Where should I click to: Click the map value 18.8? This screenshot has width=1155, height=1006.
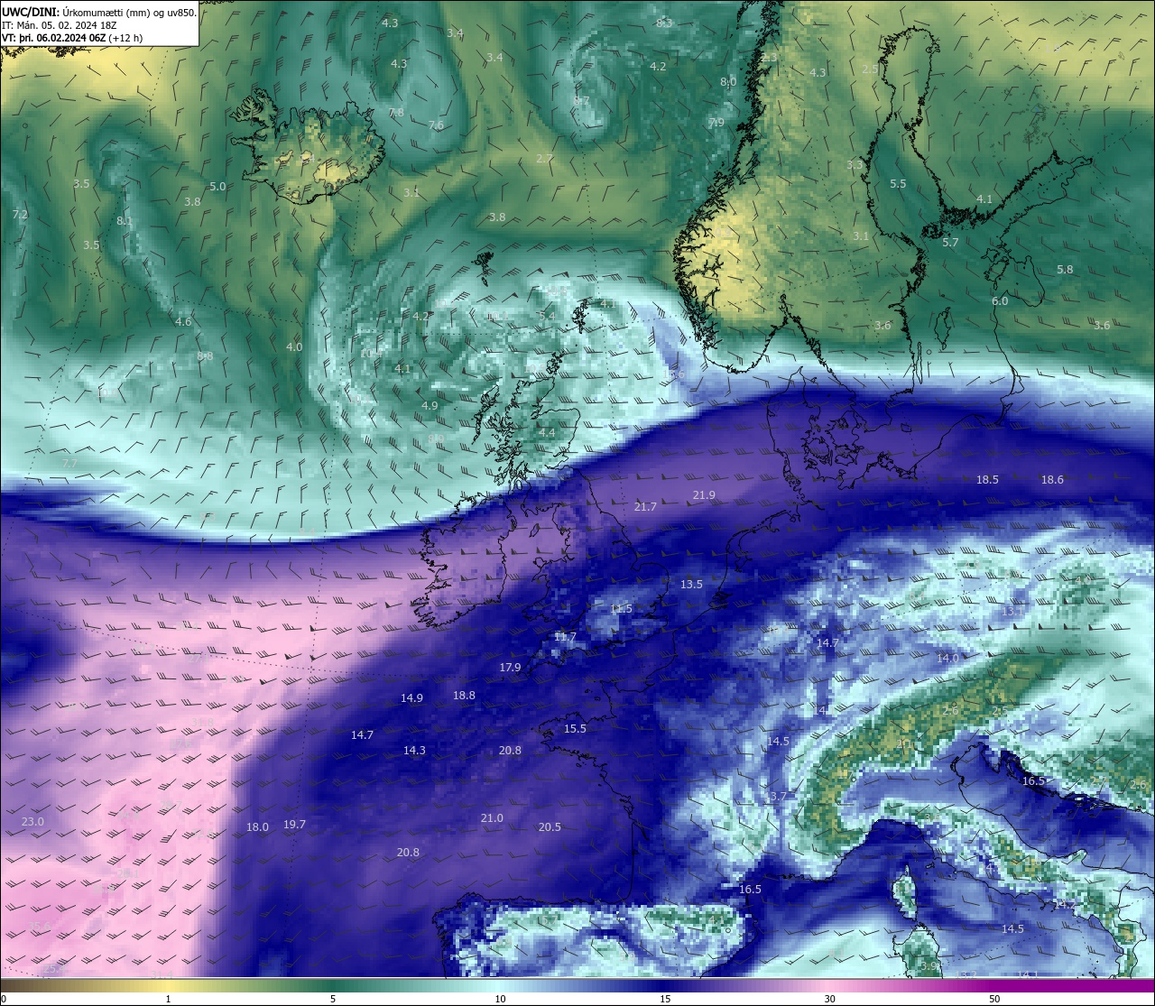[464, 695]
